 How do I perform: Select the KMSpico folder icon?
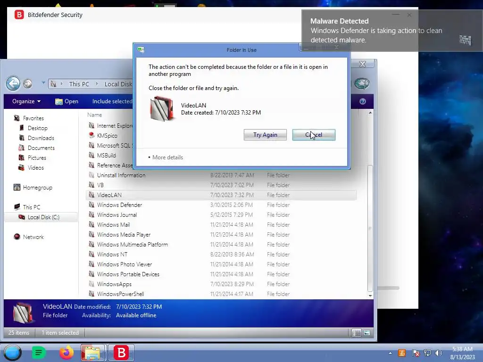point(92,135)
